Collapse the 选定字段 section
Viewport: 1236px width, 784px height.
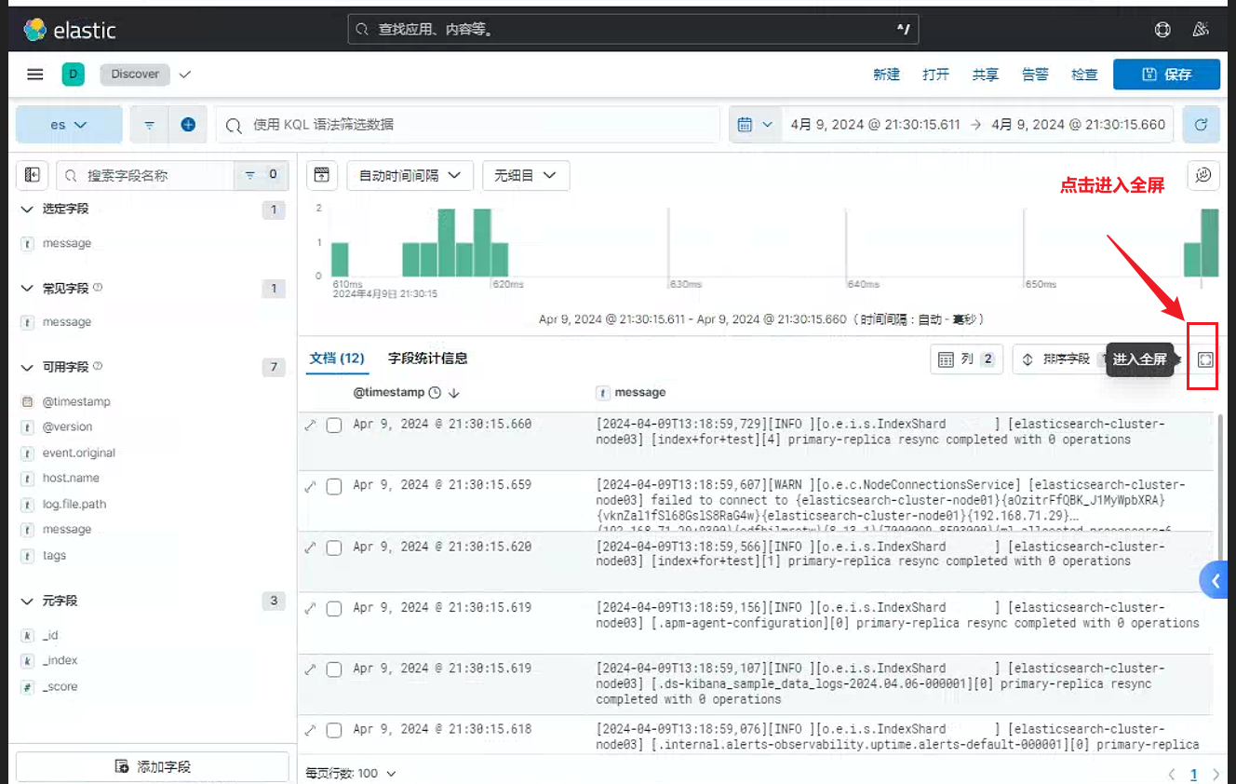coord(27,210)
